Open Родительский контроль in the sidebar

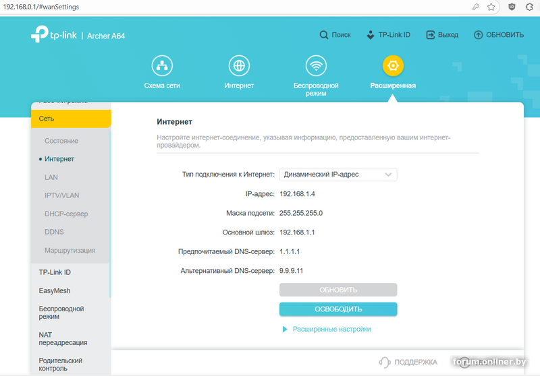point(60,365)
